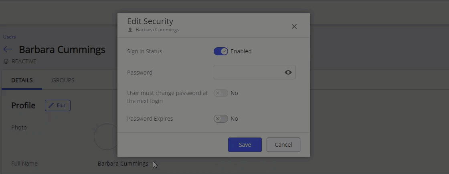Show password using the eye icon
449x174 pixels.
(x=288, y=72)
